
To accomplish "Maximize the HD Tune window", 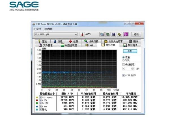I will tap(132, 23).
